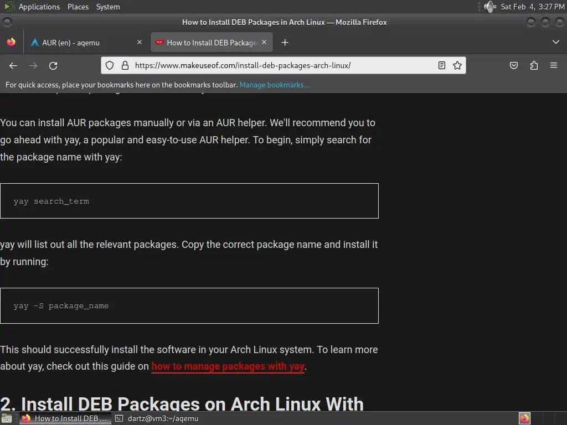This screenshot has width=567, height=425.
Task: Close the AUR (en) - aqemu tab
Action: [x=140, y=42]
